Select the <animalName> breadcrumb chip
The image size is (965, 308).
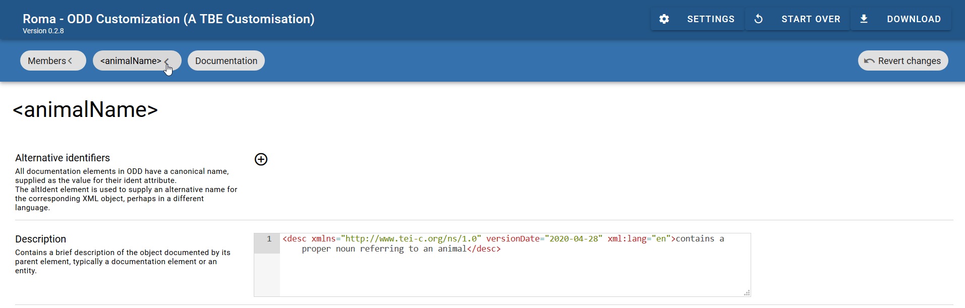pyautogui.click(x=131, y=61)
